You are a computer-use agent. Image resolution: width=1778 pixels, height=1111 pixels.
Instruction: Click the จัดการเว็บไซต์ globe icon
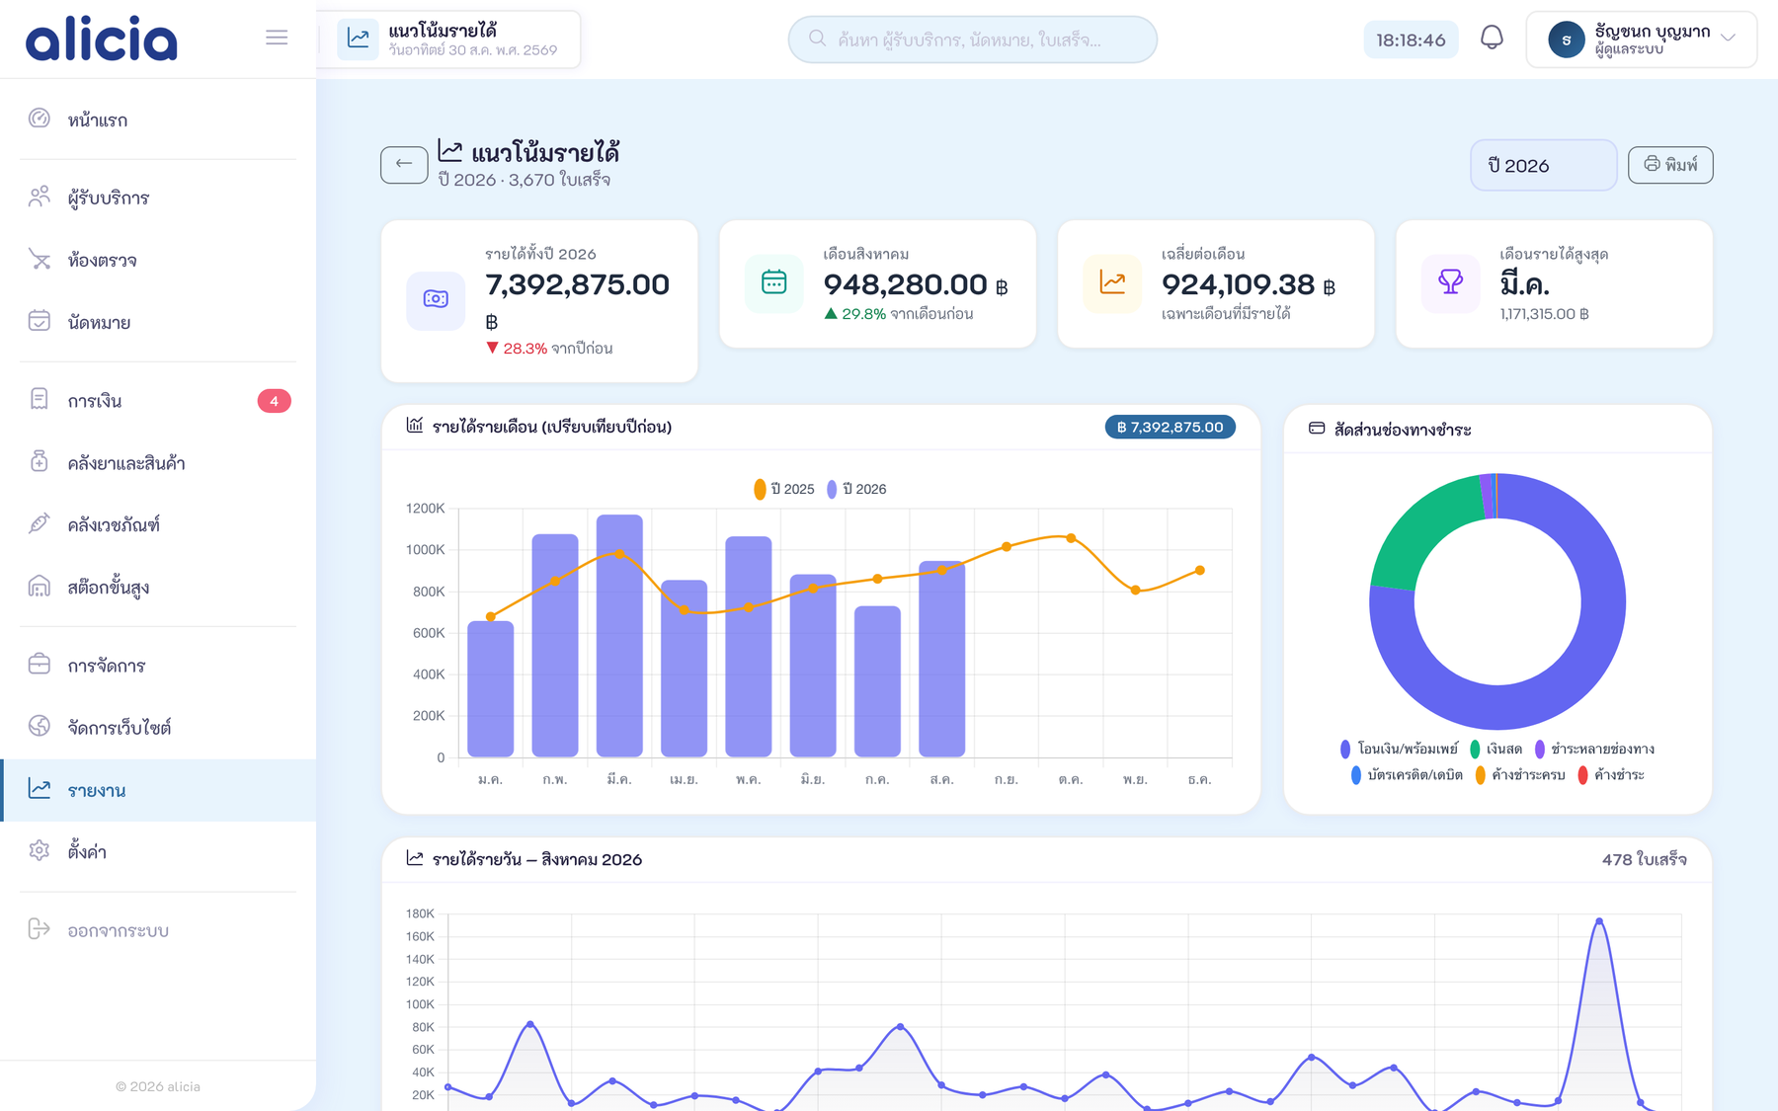[x=40, y=726]
